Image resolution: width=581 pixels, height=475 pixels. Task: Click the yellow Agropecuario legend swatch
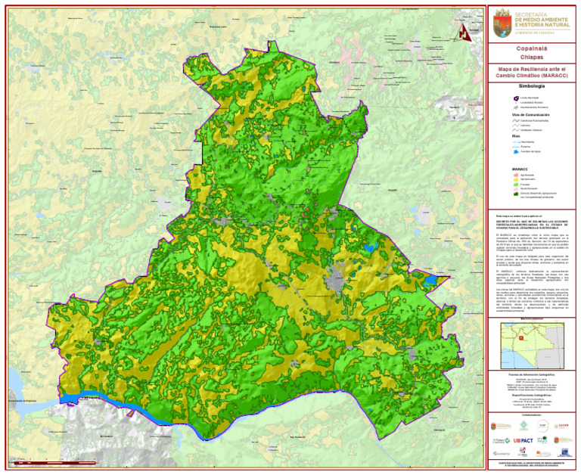coord(516,180)
